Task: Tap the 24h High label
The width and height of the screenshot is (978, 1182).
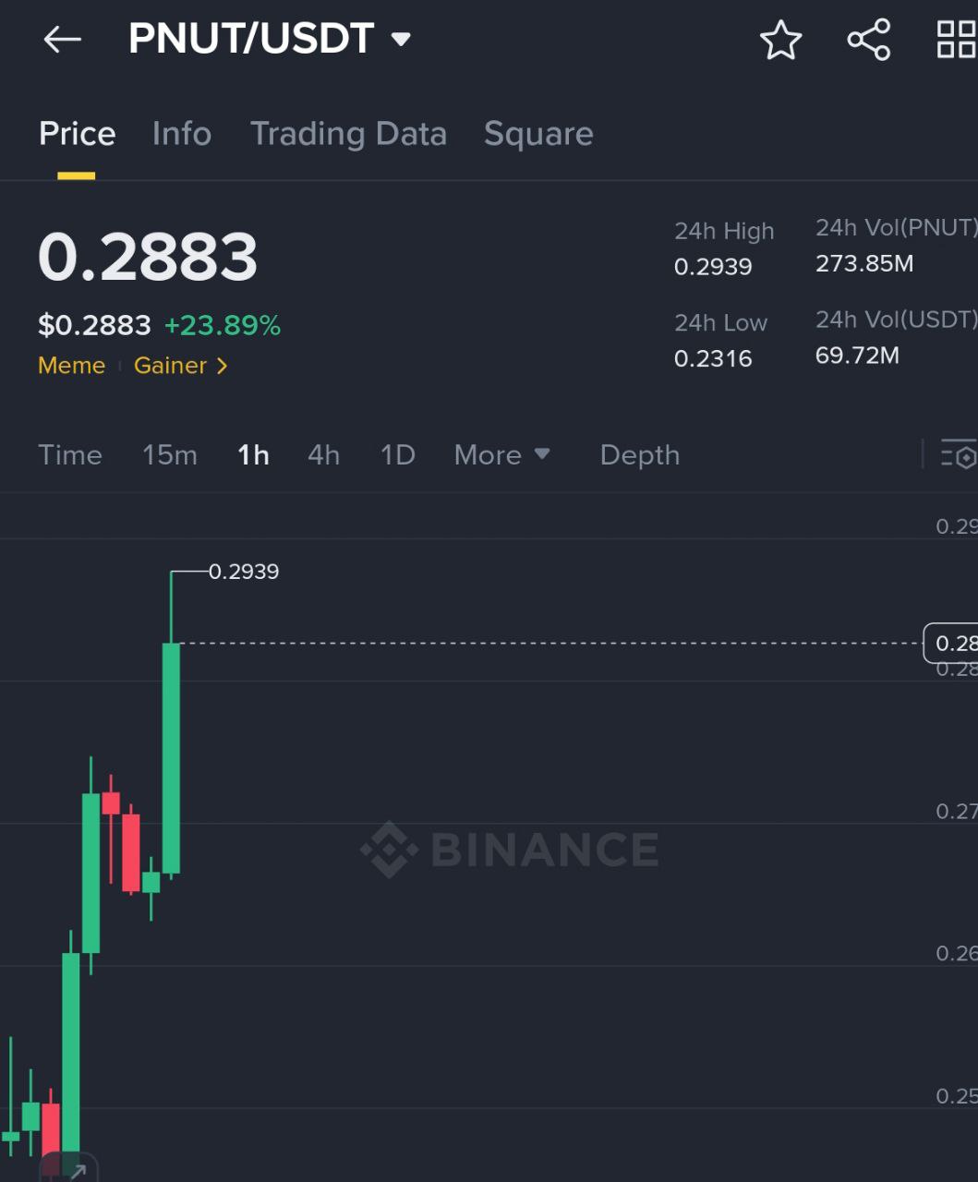Action: point(724,231)
